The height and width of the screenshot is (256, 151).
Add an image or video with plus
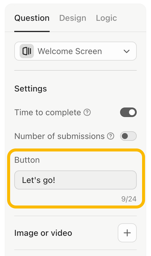[127, 233]
